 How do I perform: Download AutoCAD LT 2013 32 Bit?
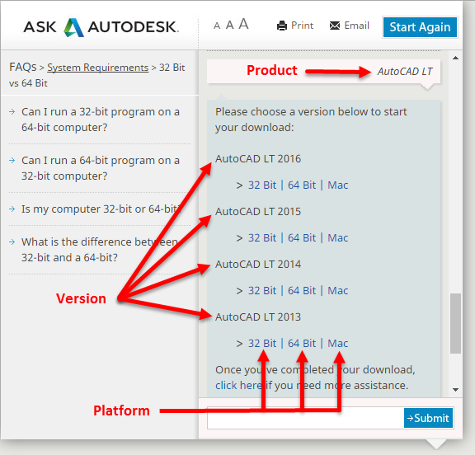262,343
